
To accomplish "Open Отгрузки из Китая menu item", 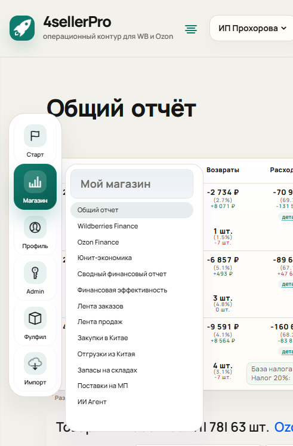I will tap(132, 354).
